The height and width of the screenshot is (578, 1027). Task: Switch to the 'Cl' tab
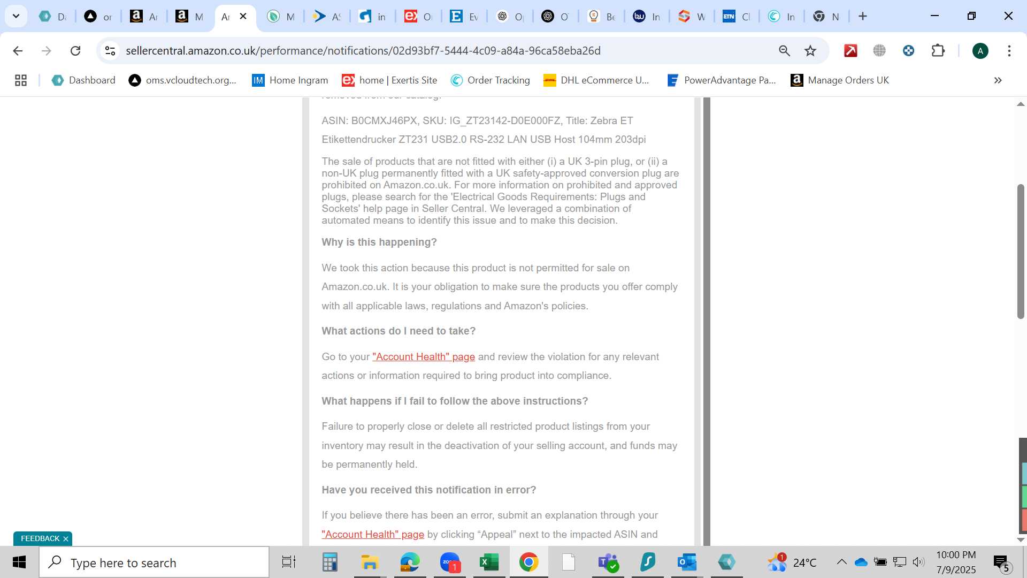737,17
